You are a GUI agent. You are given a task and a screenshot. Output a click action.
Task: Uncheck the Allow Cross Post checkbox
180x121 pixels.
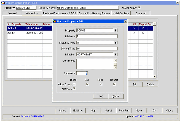click(101, 84)
